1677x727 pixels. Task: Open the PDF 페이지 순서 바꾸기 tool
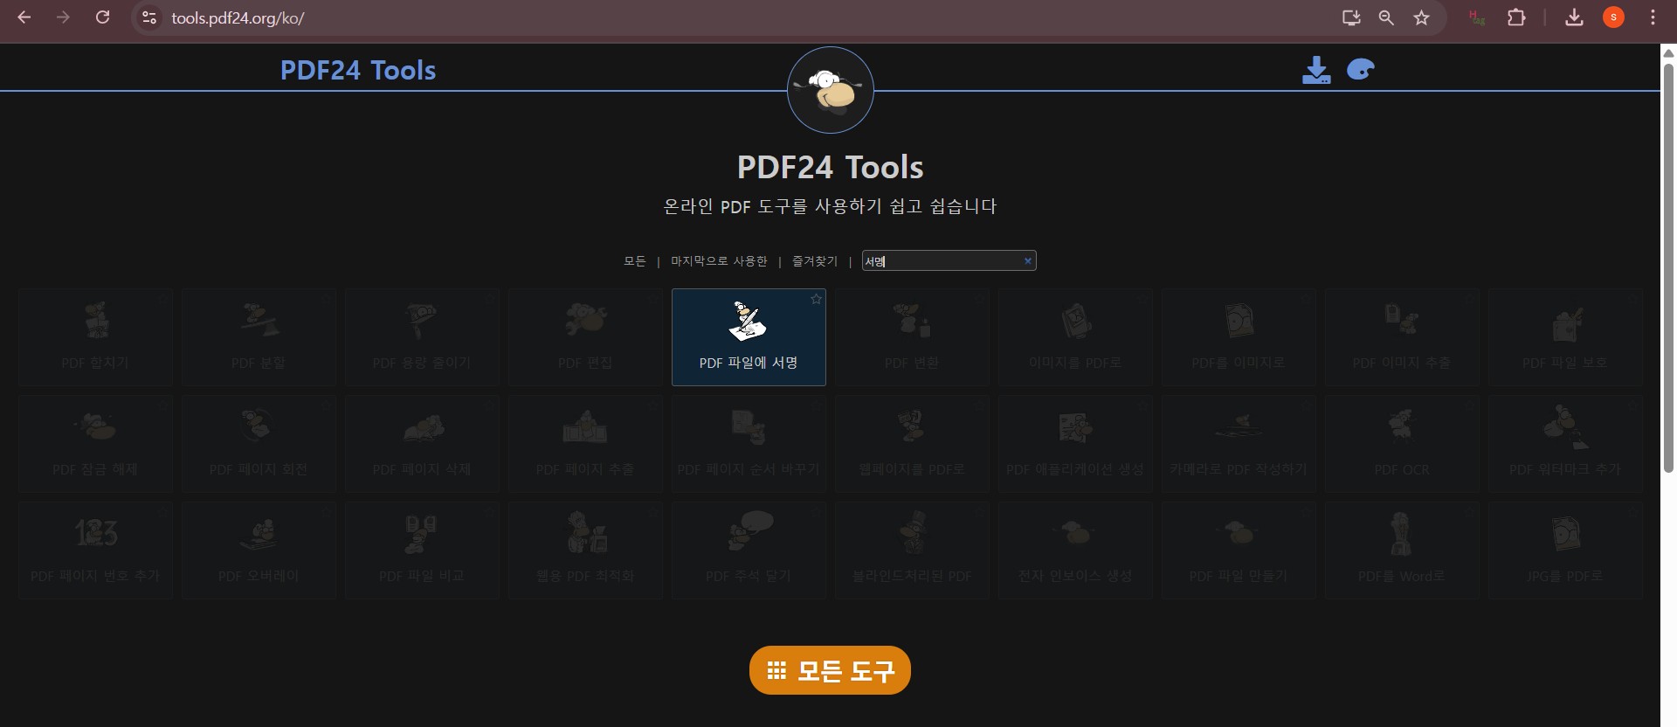(749, 444)
